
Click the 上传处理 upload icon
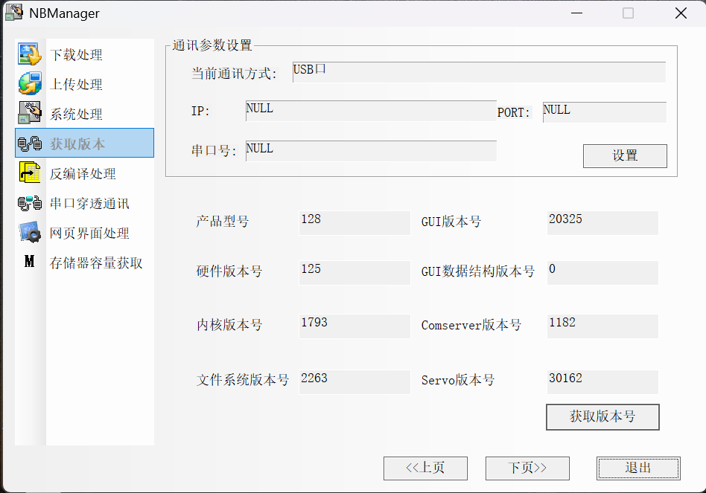[x=30, y=84]
